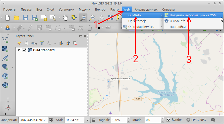The image size is (224, 124).
Task: Toggle mouse extents icon next to coordinates
Action: [51, 120]
